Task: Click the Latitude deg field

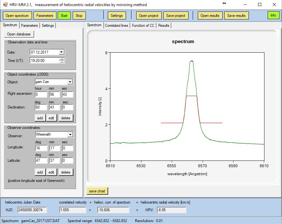Action: click(41, 161)
